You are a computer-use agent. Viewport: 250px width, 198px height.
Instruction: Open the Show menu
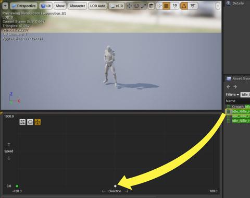pyautogui.click(x=60, y=6)
